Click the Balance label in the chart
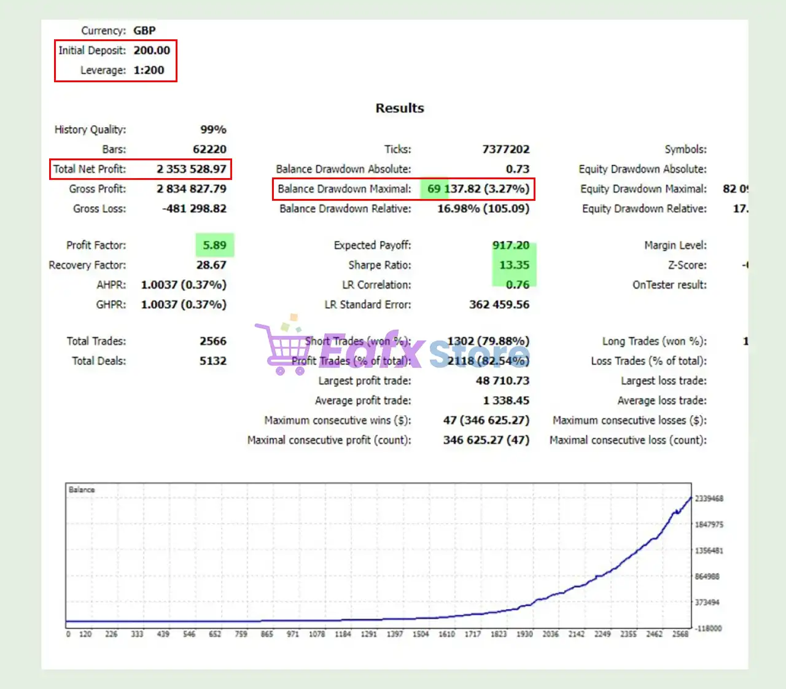The image size is (786, 689). [x=82, y=489]
